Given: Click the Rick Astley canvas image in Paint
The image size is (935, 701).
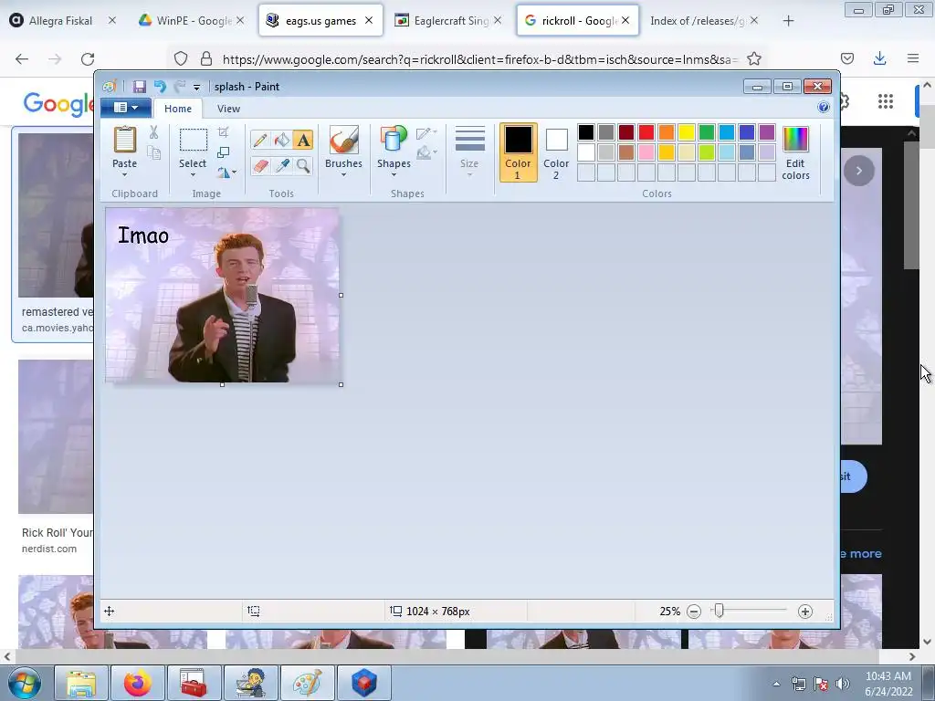Looking at the screenshot, I should coord(223,295).
